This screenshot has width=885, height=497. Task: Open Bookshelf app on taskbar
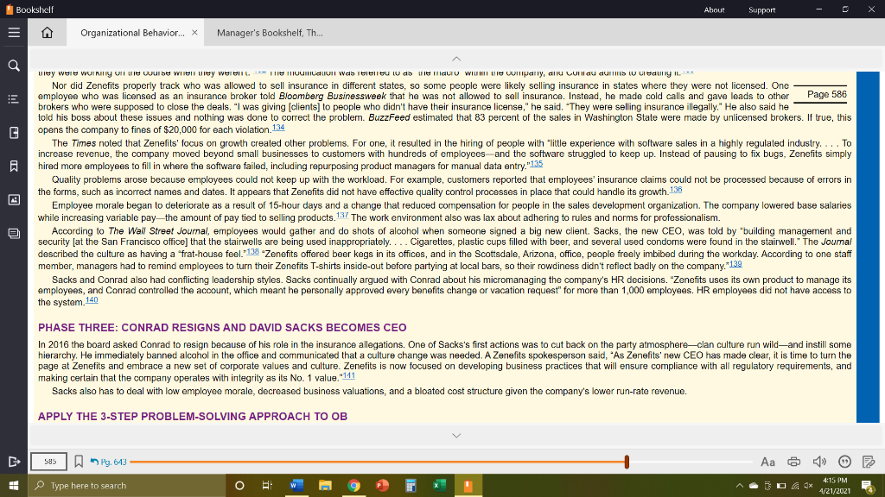[468, 485]
